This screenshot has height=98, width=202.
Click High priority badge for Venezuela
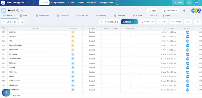point(73,50)
